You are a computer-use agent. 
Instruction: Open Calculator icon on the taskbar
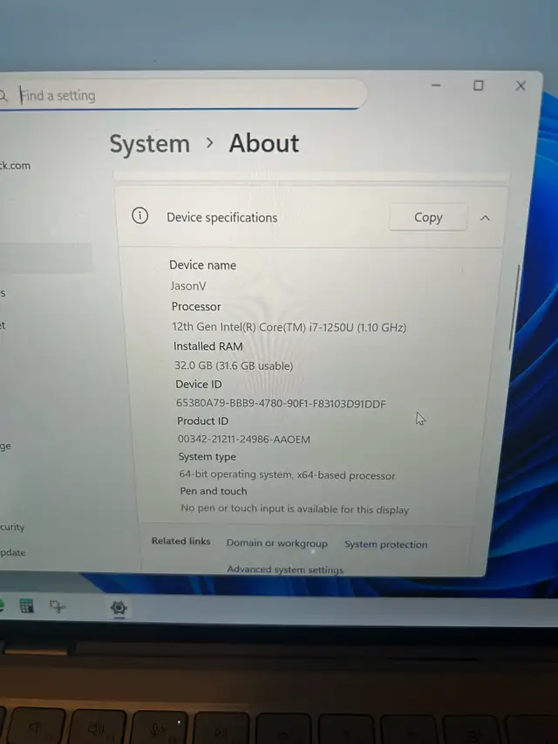click(x=26, y=605)
